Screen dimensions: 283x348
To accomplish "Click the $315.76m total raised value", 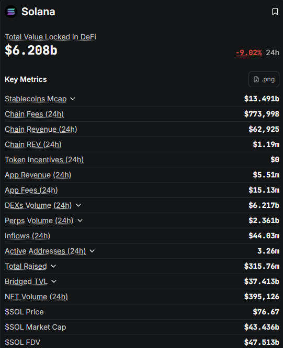I will click(262, 266).
